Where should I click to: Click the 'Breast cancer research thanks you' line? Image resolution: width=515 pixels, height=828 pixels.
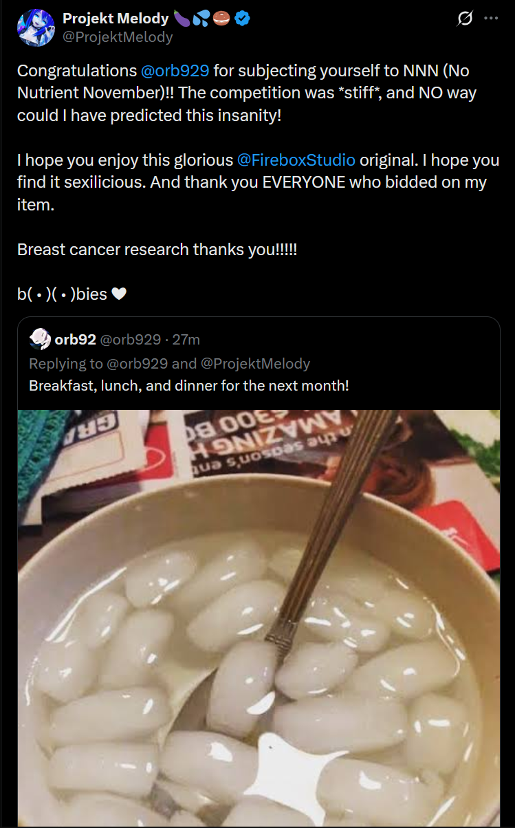[157, 250]
